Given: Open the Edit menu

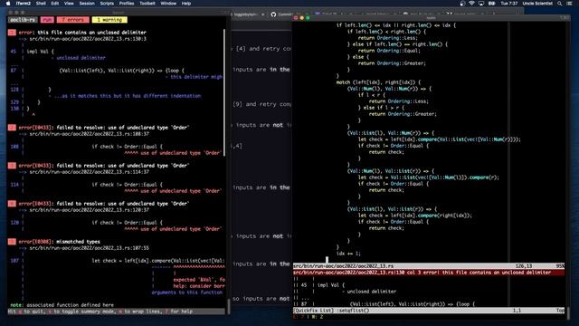Looking at the screenshot, I should [55, 4].
